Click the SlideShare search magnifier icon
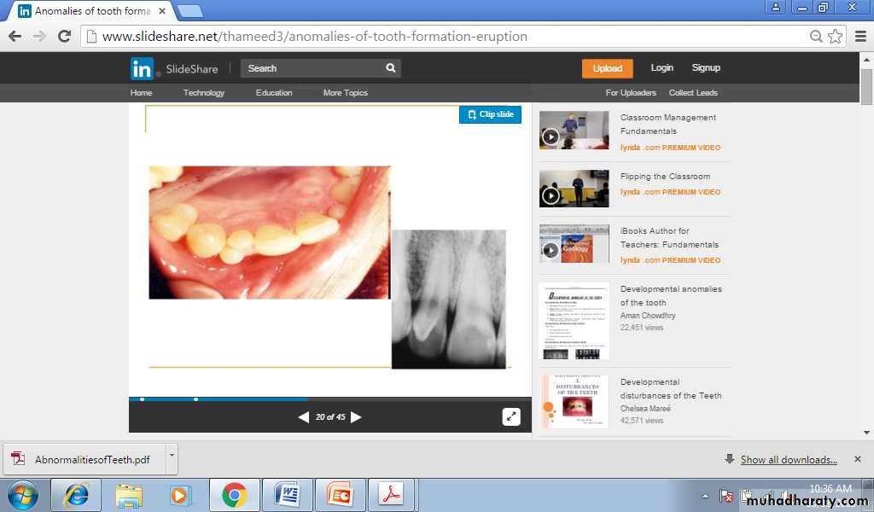Screen dimensions: 874x512 [391, 68]
